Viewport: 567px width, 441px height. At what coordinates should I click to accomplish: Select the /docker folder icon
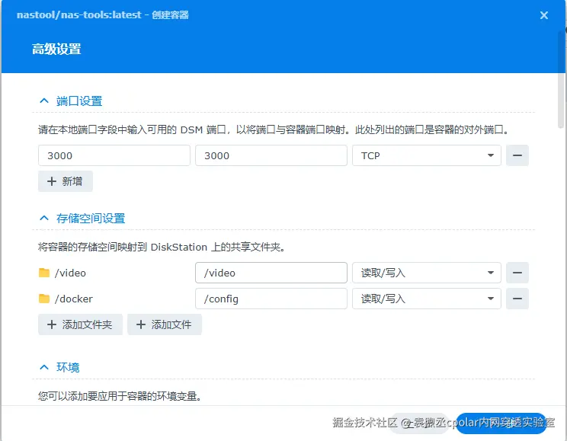[44, 299]
